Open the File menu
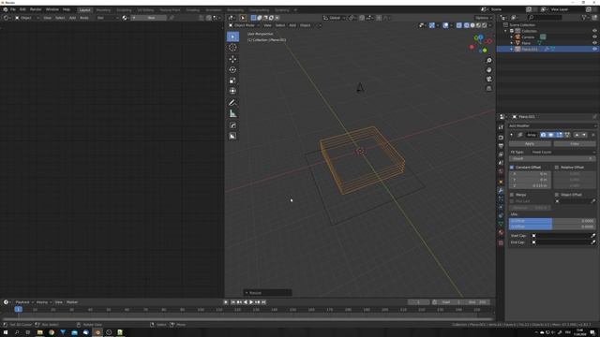 12,9
